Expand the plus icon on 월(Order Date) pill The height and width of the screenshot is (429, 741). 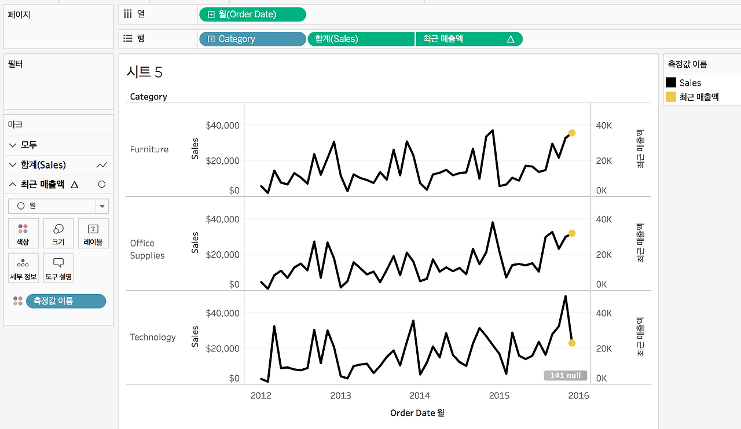(x=211, y=14)
